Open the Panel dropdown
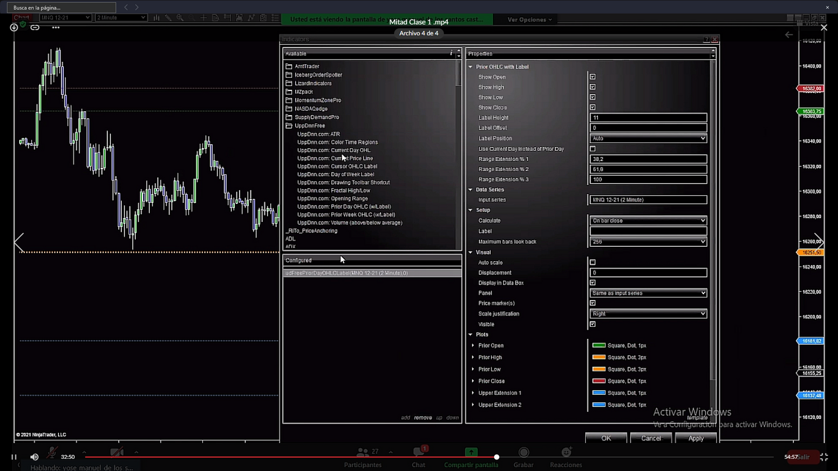The height and width of the screenshot is (471, 838). pyautogui.click(x=648, y=293)
